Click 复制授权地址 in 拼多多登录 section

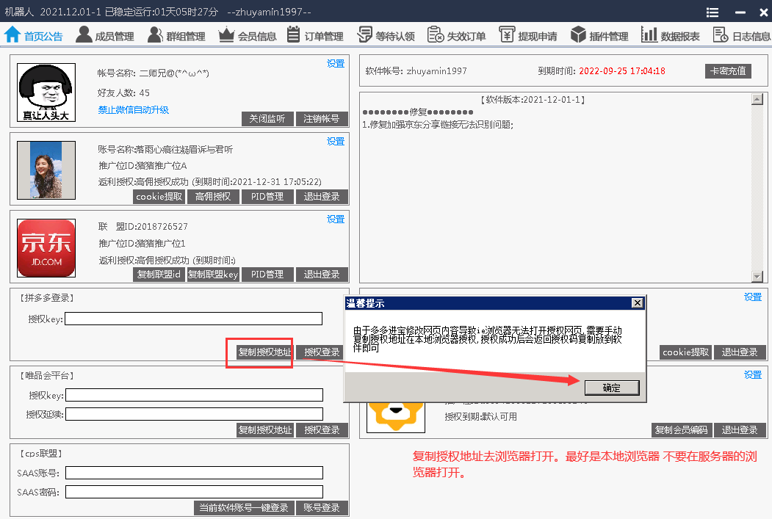264,352
